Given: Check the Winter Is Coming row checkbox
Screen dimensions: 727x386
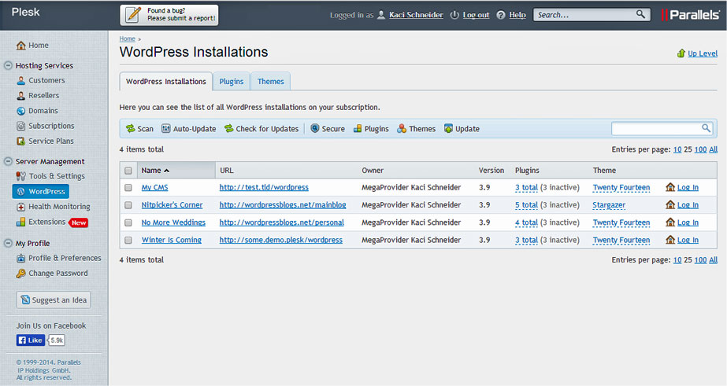Looking at the screenshot, I should tap(128, 241).
